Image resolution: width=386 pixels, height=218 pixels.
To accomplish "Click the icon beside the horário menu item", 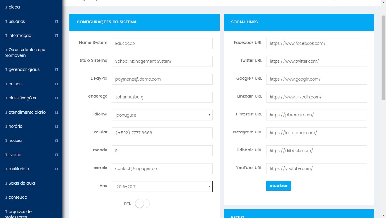I will coord(6,126).
